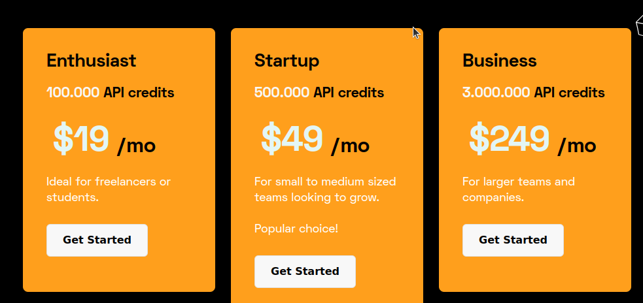Click the $249 price amount
This screenshot has height=303, width=643.
(x=509, y=139)
